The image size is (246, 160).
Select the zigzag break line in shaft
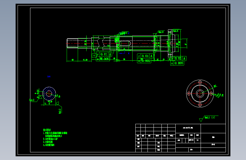[x=101, y=43]
